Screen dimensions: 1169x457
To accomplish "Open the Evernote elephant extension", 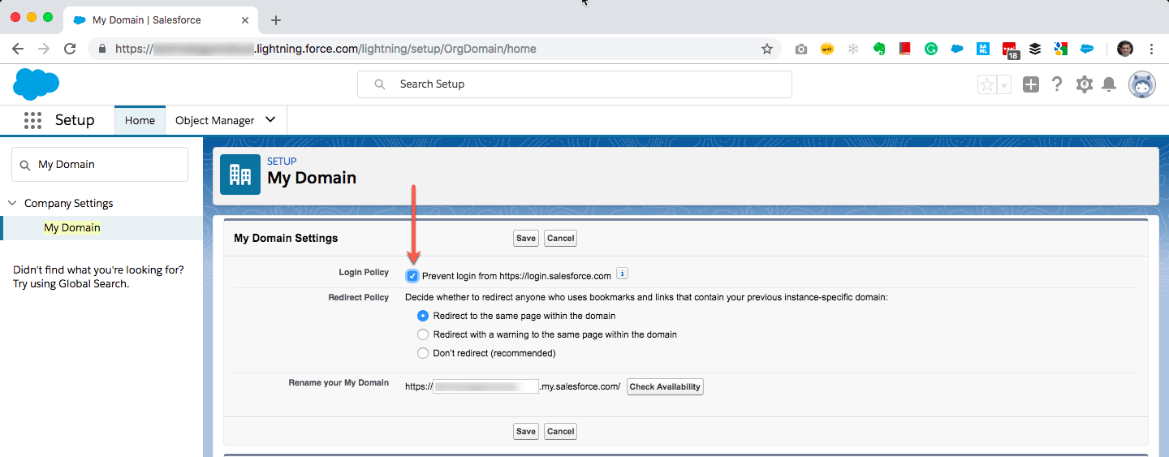I will 878,49.
